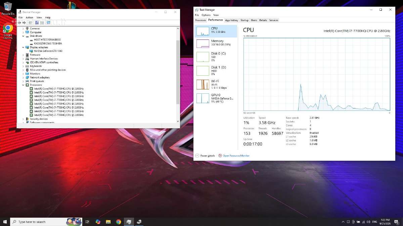Screen dimensions: 403x226
Task: Select NVIDIA GeForce GTX 1060 device
Action: (48, 51)
